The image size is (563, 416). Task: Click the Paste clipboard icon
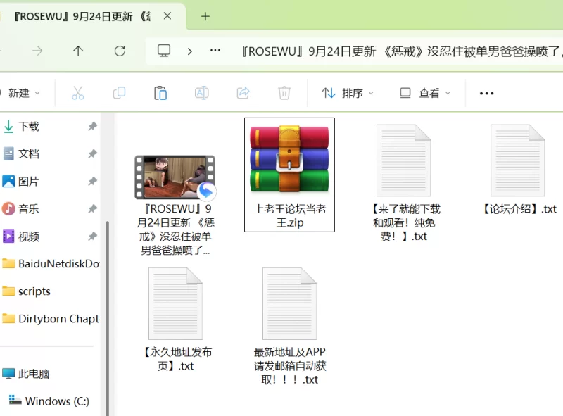(160, 93)
